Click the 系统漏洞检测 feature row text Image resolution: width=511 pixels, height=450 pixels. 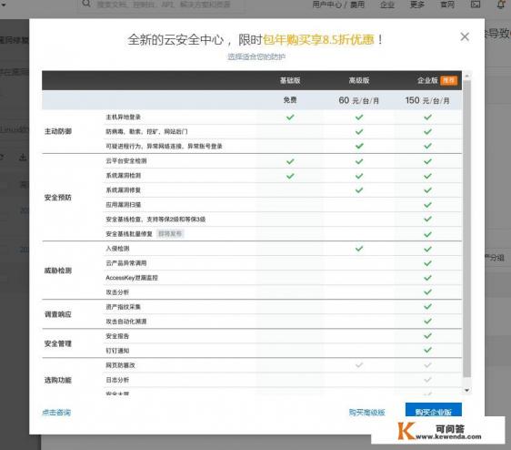pos(123,176)
